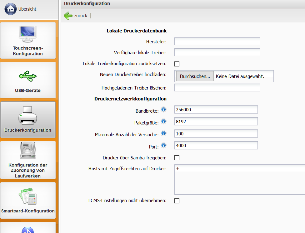Open the Übersicht home icon

click(11, 9)
